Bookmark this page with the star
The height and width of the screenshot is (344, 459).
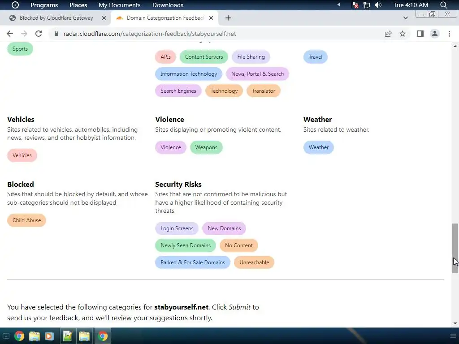[403, 34]
